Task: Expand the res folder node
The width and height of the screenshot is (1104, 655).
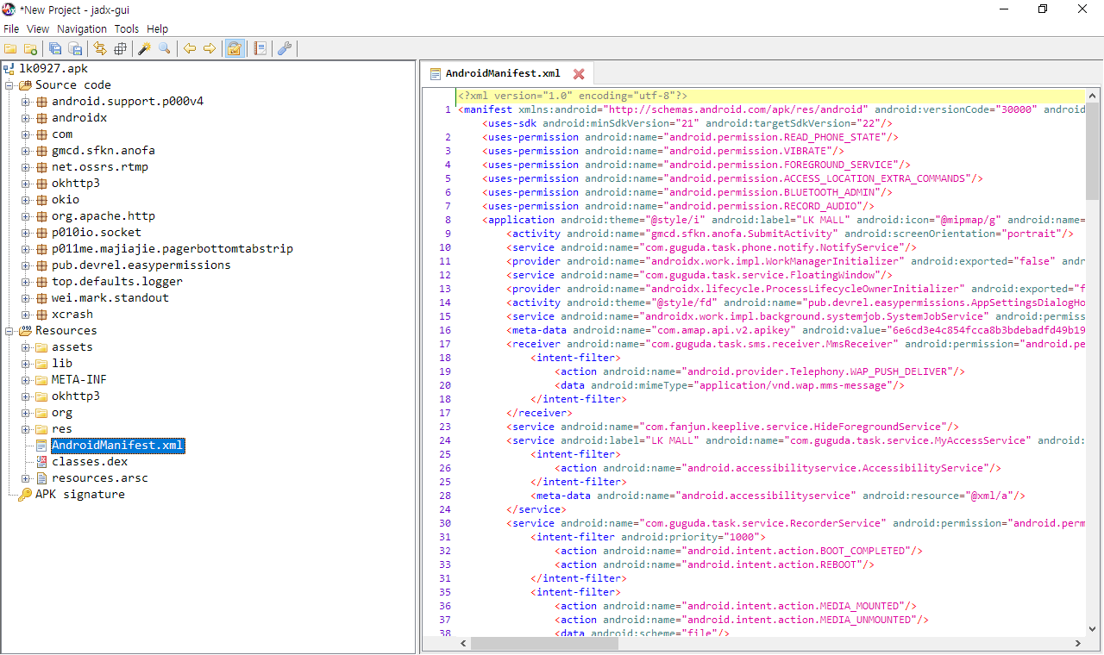Action: pyautogui.click(x=26, y=429)
